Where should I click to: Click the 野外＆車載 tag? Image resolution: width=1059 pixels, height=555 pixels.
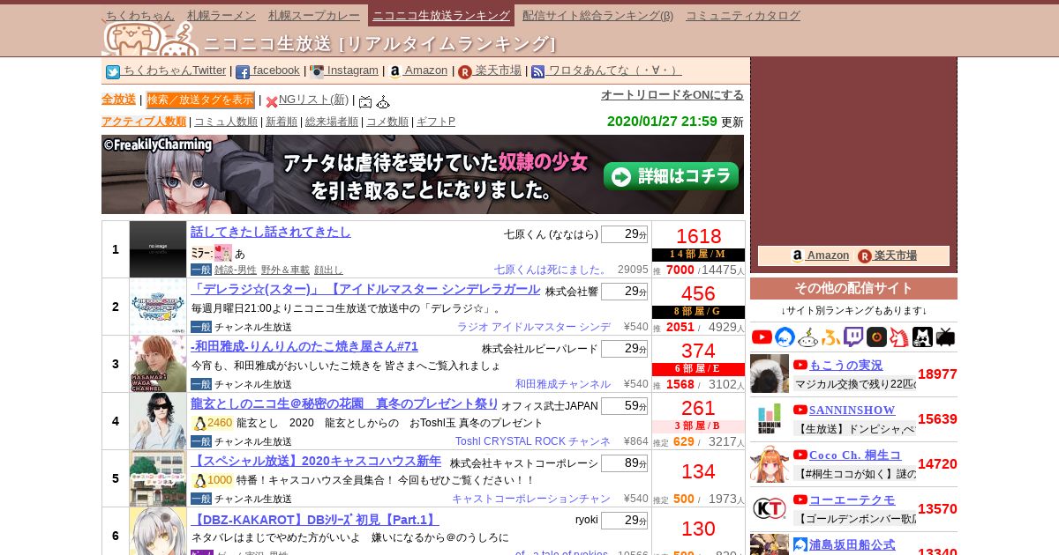click(x=285, y=270)
